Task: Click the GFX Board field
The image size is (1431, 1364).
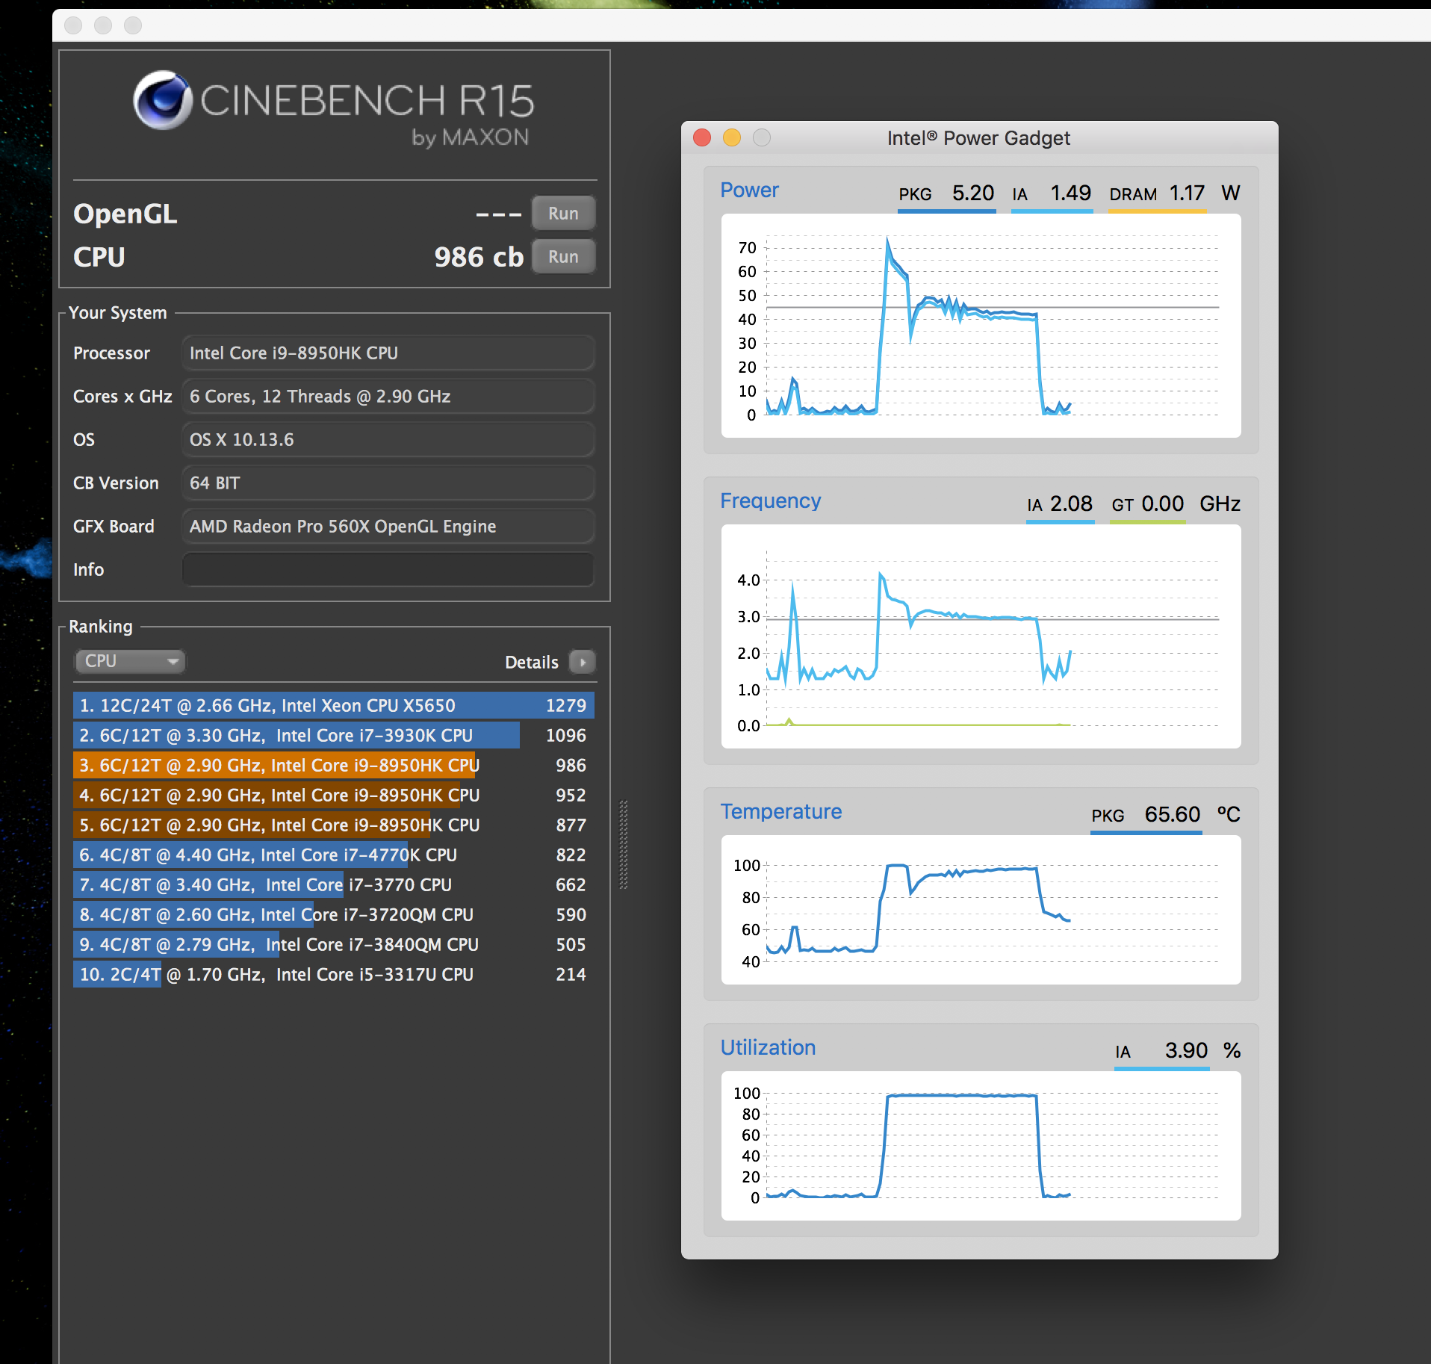Action: (x=388, y=527)
